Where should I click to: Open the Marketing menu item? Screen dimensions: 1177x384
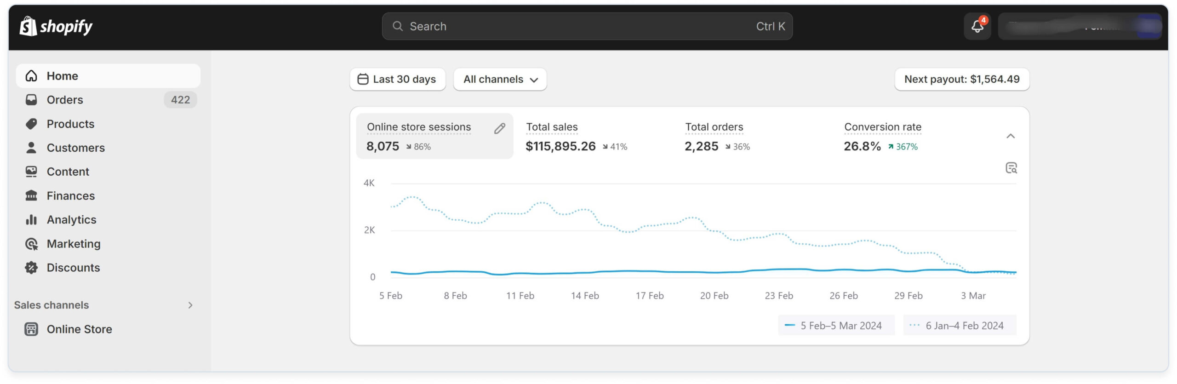(x=74, y=244)
